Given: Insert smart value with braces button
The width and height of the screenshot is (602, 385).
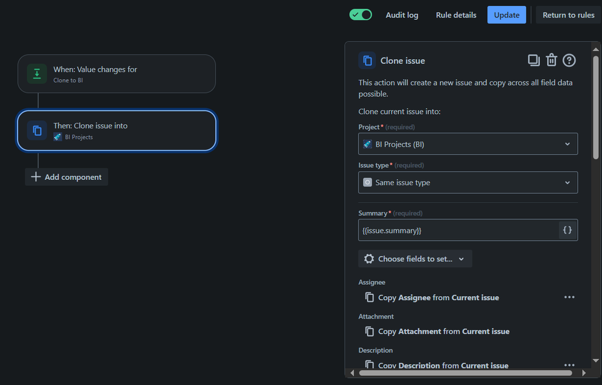Looking at the screenshot, I should coord(567,230).
